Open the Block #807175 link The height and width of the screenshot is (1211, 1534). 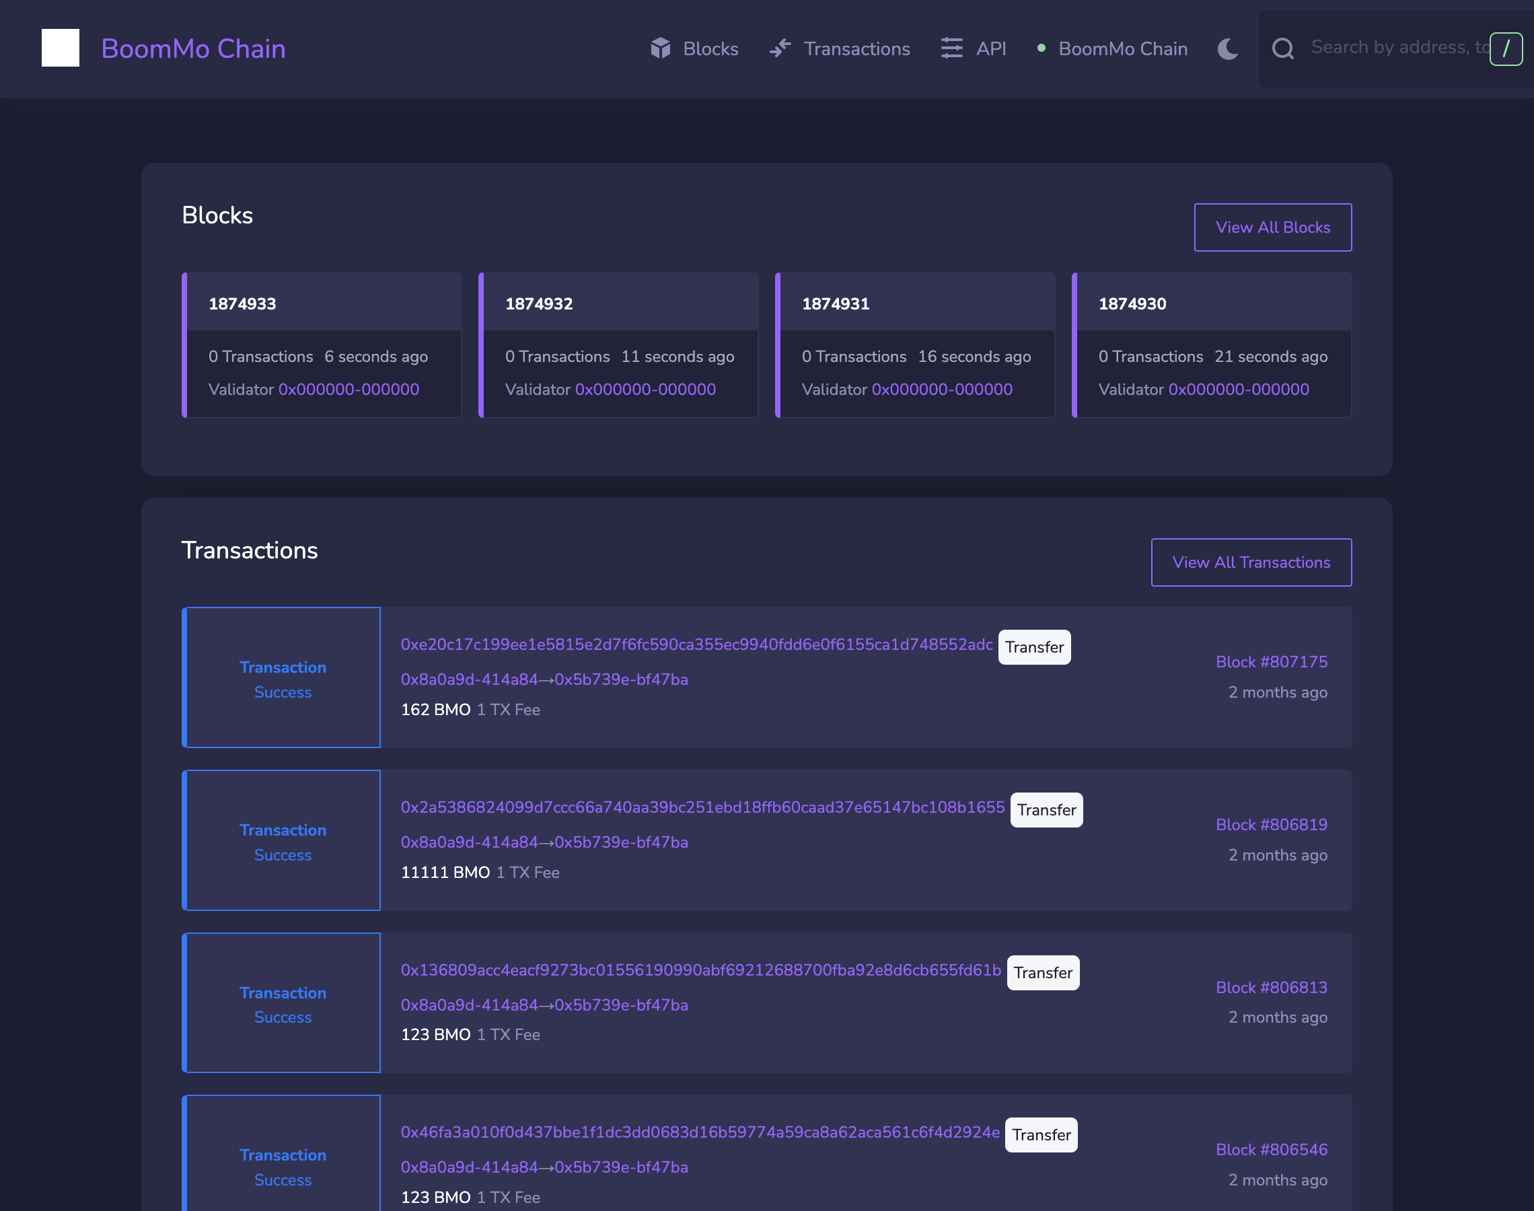pos(1271,661)
